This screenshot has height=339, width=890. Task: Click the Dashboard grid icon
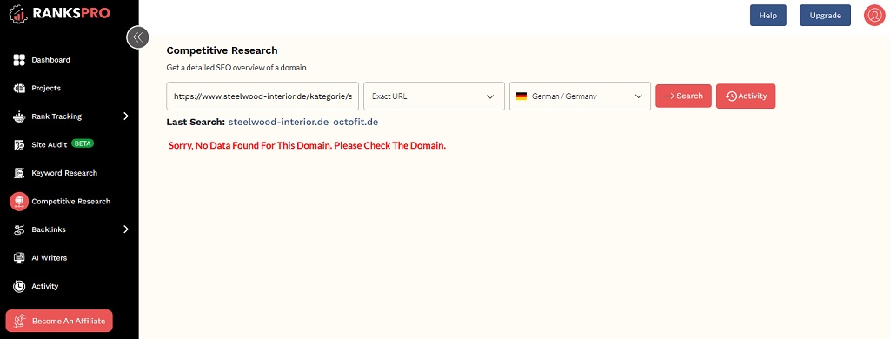[19, 60]
